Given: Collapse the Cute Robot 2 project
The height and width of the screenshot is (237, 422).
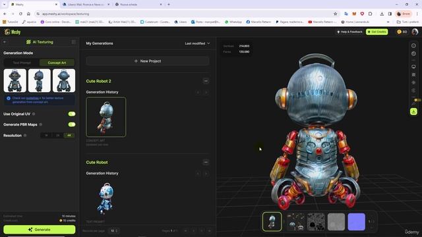Looking at the screenshot, I should point(206,81).
